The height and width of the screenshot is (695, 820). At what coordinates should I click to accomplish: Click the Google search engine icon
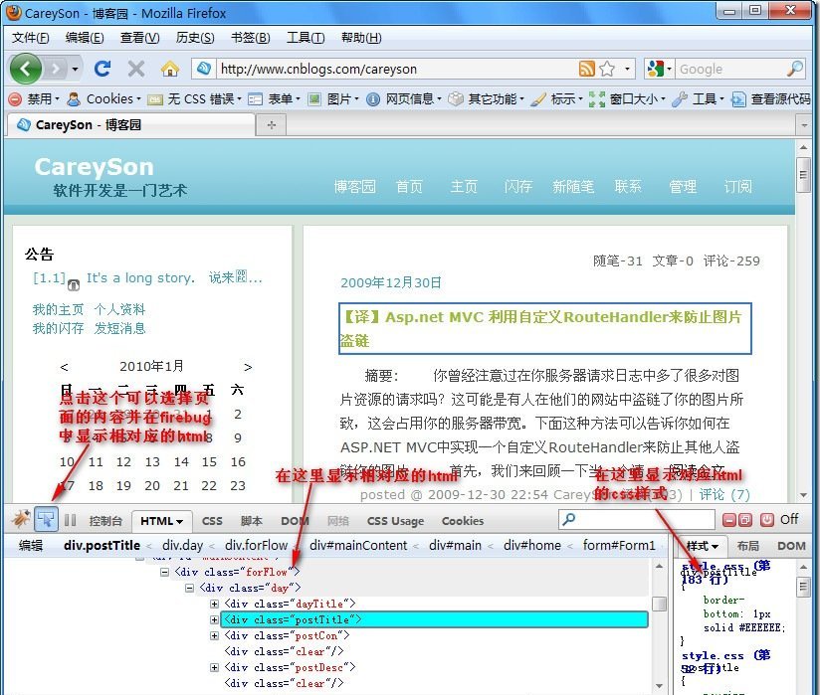click(x=655, y=69)
